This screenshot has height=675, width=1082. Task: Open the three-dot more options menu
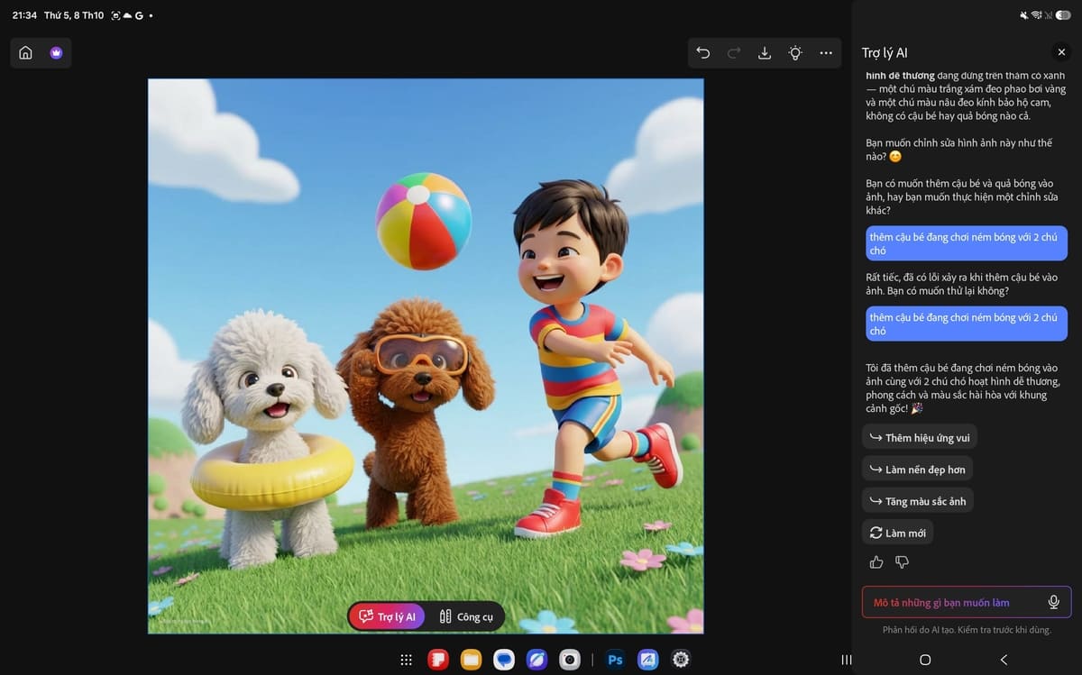(826, 53)
